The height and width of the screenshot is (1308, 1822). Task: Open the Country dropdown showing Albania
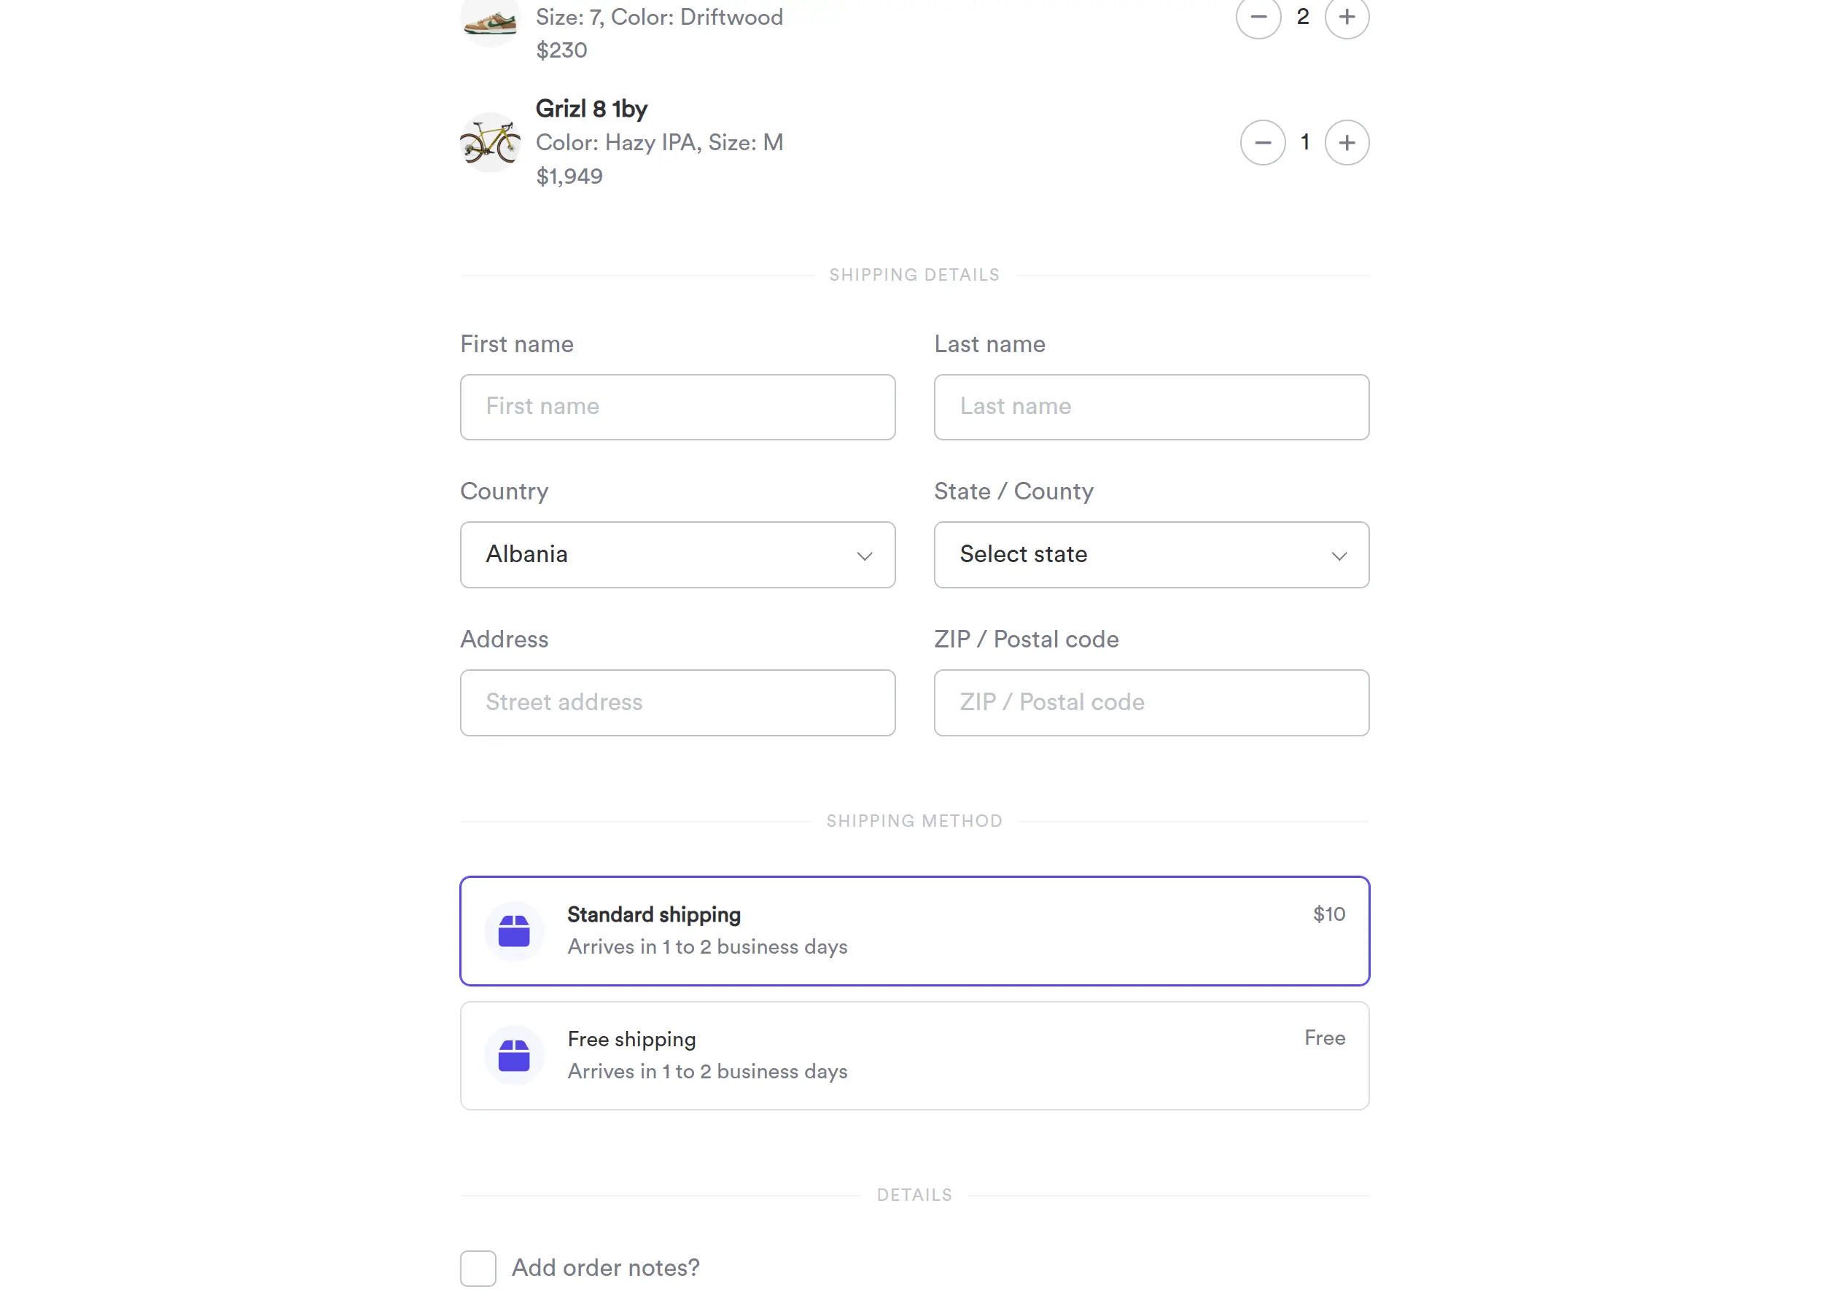click(x=677, y=554)
